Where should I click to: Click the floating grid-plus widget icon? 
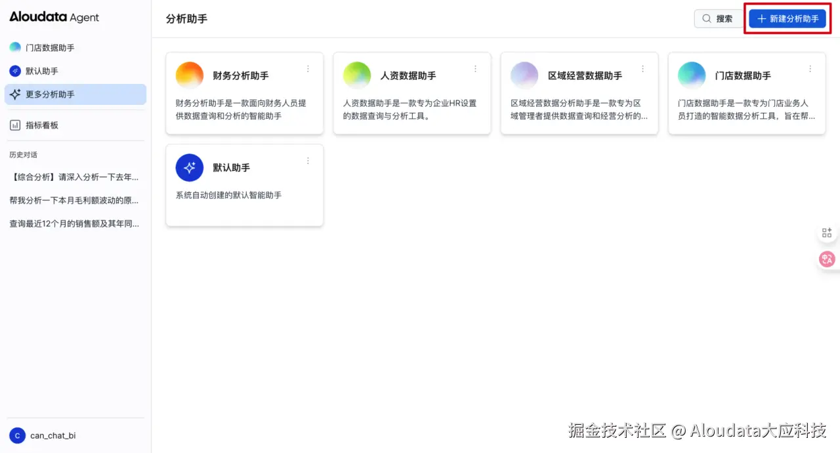tap(826, 231)
